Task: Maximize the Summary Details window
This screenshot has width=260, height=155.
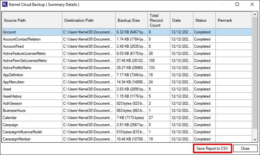Action: click(x=237, y=4)
